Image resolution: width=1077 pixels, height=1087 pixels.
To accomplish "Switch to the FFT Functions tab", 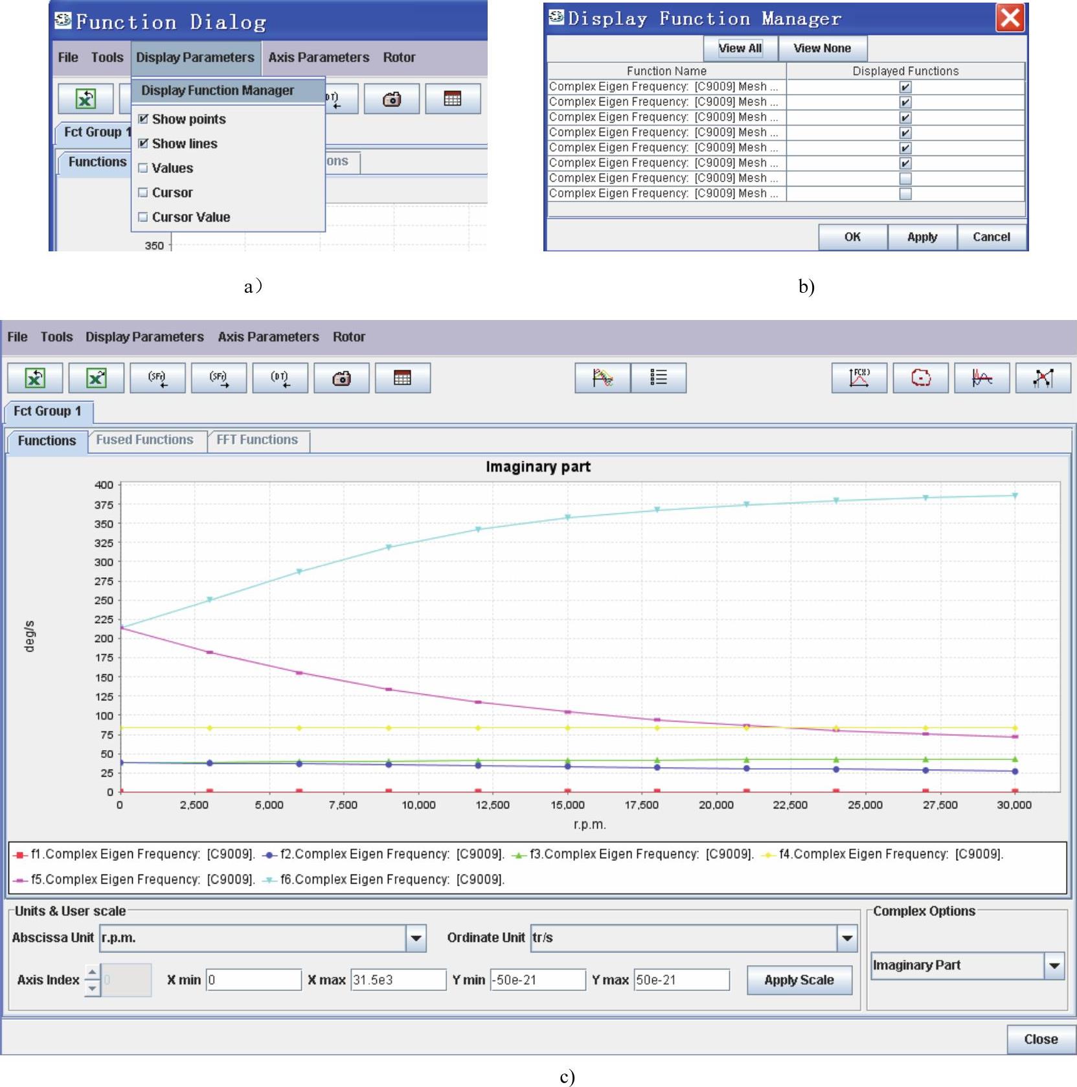I will coord(257,440).
